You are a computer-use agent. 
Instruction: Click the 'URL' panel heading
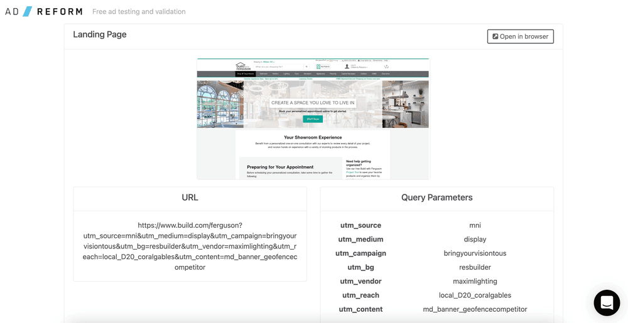pyautogui.click(x=190, y=198)
